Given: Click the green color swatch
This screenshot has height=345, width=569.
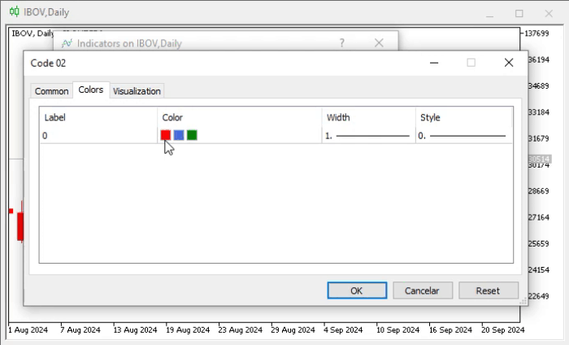Looking at the screenshot, I should tap(192, 135).
